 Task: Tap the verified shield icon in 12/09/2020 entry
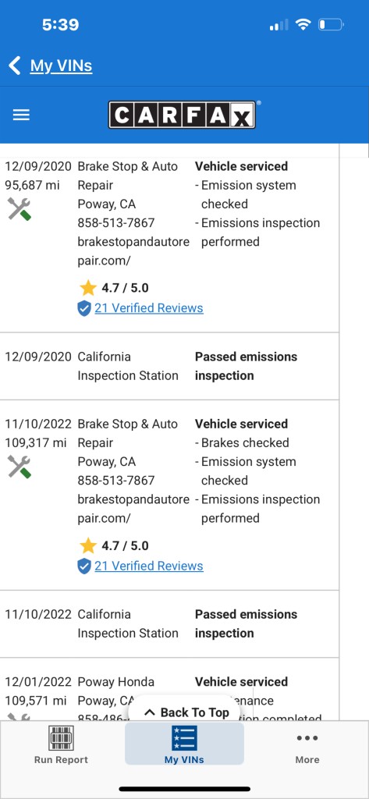pyautogui.click(x=84, y=308)
